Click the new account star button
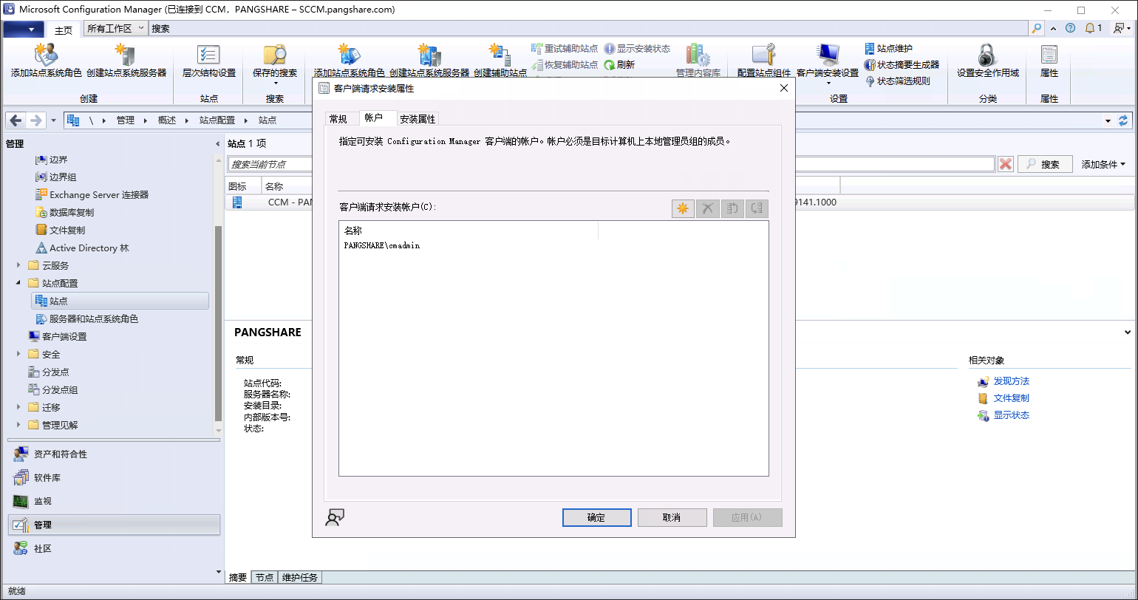This screenshot has height=600, width=1138. click(683, 208)
